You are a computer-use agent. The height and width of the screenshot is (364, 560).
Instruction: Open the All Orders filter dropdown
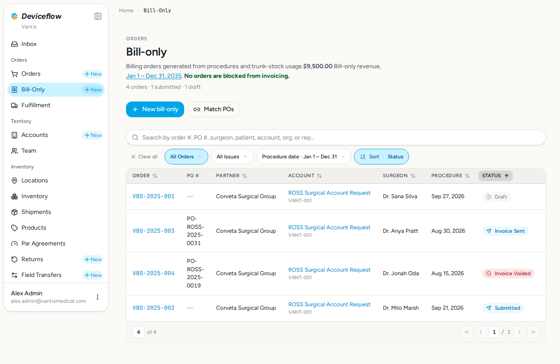186,157
